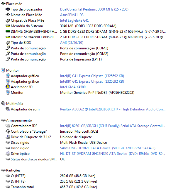
Task: Select the 'Partições' section heading
Action: pyautogui.click(x=13, y=170)
